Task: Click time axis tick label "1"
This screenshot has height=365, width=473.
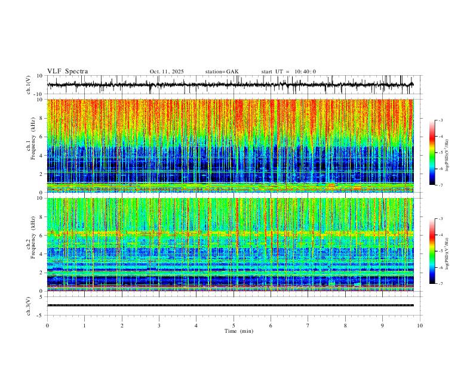Action: click(x=84, y=326)
